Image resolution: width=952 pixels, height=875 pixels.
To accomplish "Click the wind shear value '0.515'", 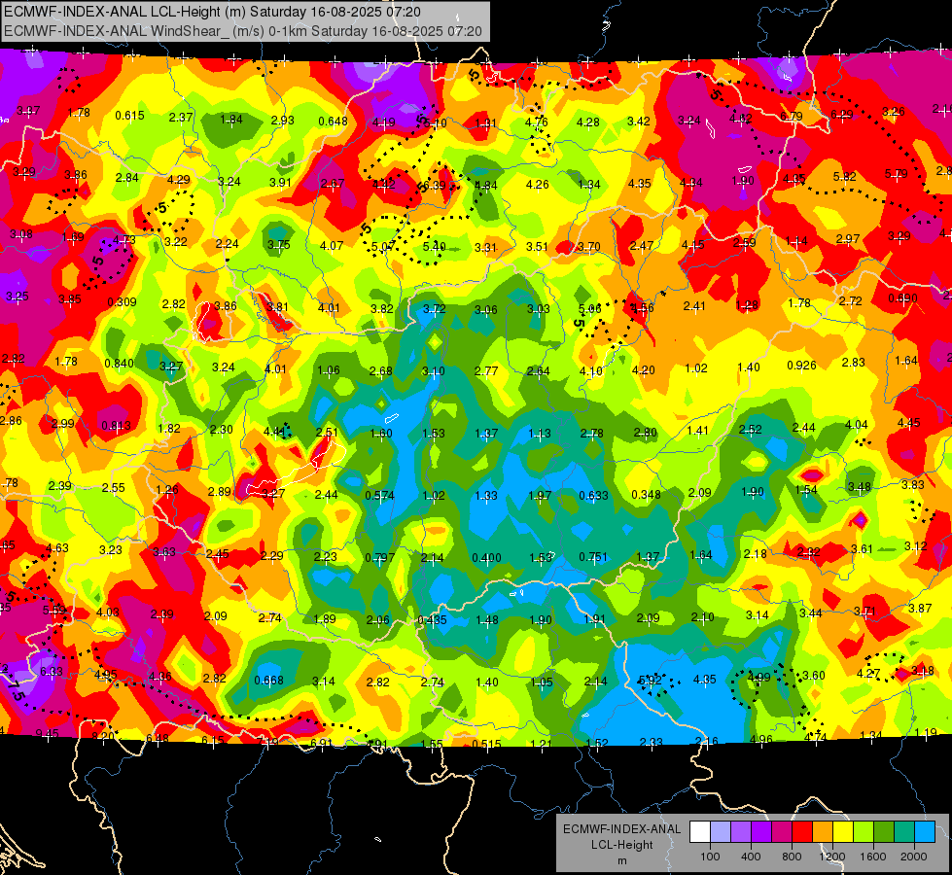I will tap(486, 744).
